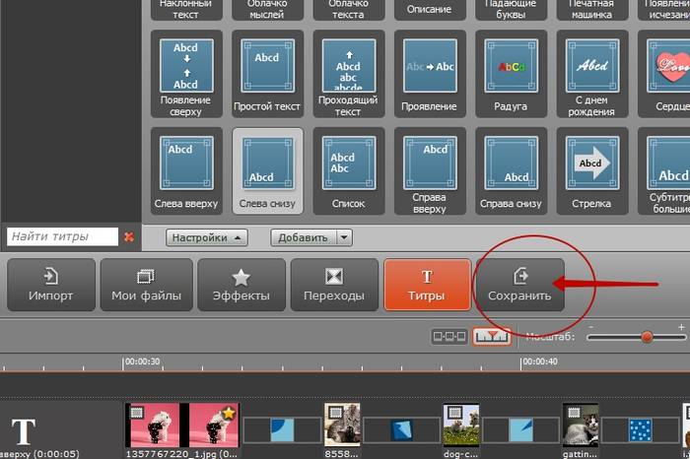This screenshot has width=690, height=459.
Task: Click the Импорт button
Action: [50, 285]
